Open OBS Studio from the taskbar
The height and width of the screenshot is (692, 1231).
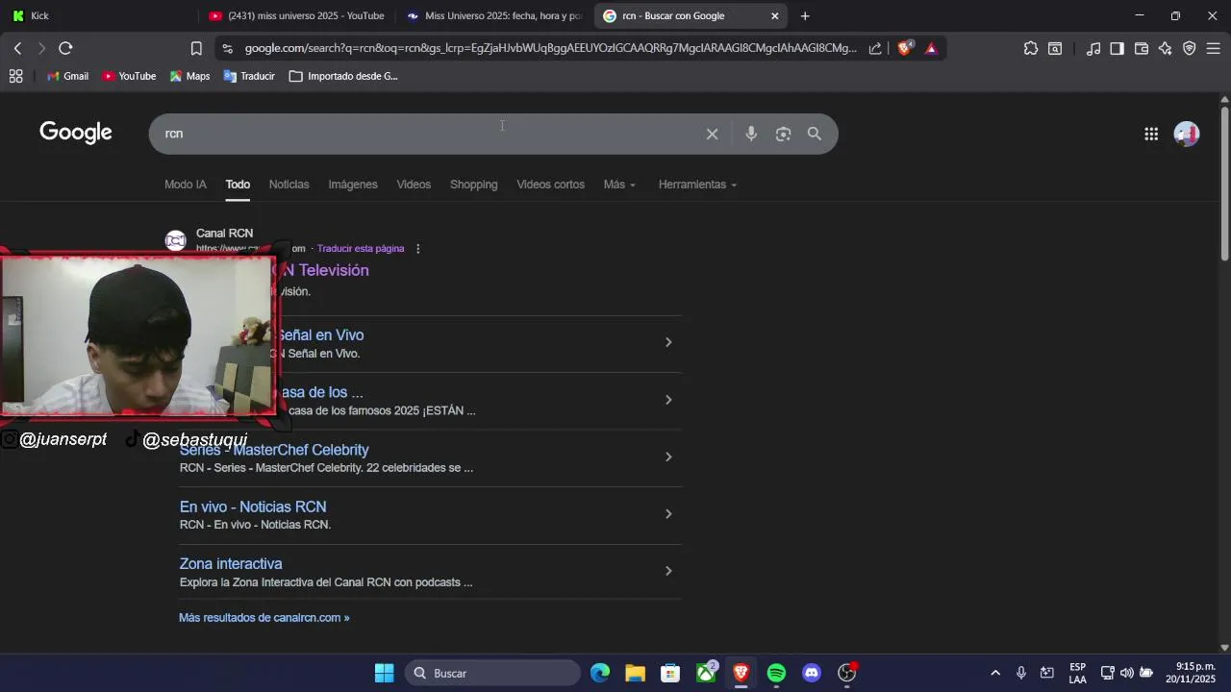tap(847, 673)
